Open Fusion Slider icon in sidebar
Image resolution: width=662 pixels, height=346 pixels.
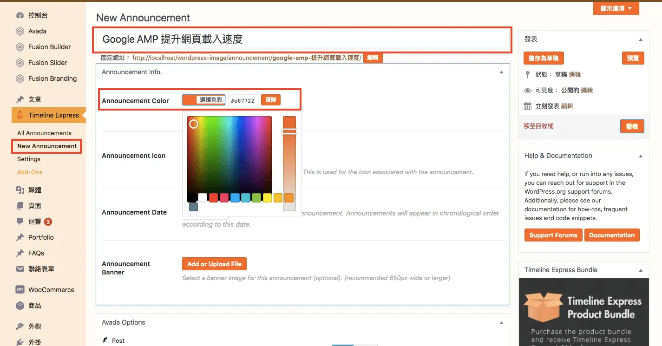click(x=20, y=63)
